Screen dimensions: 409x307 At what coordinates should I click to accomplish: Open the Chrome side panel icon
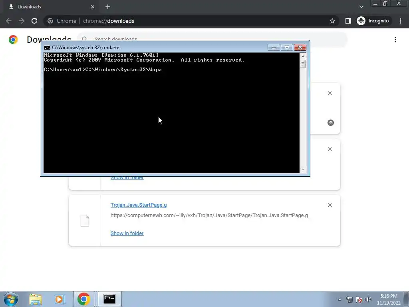tap(348, 21)
